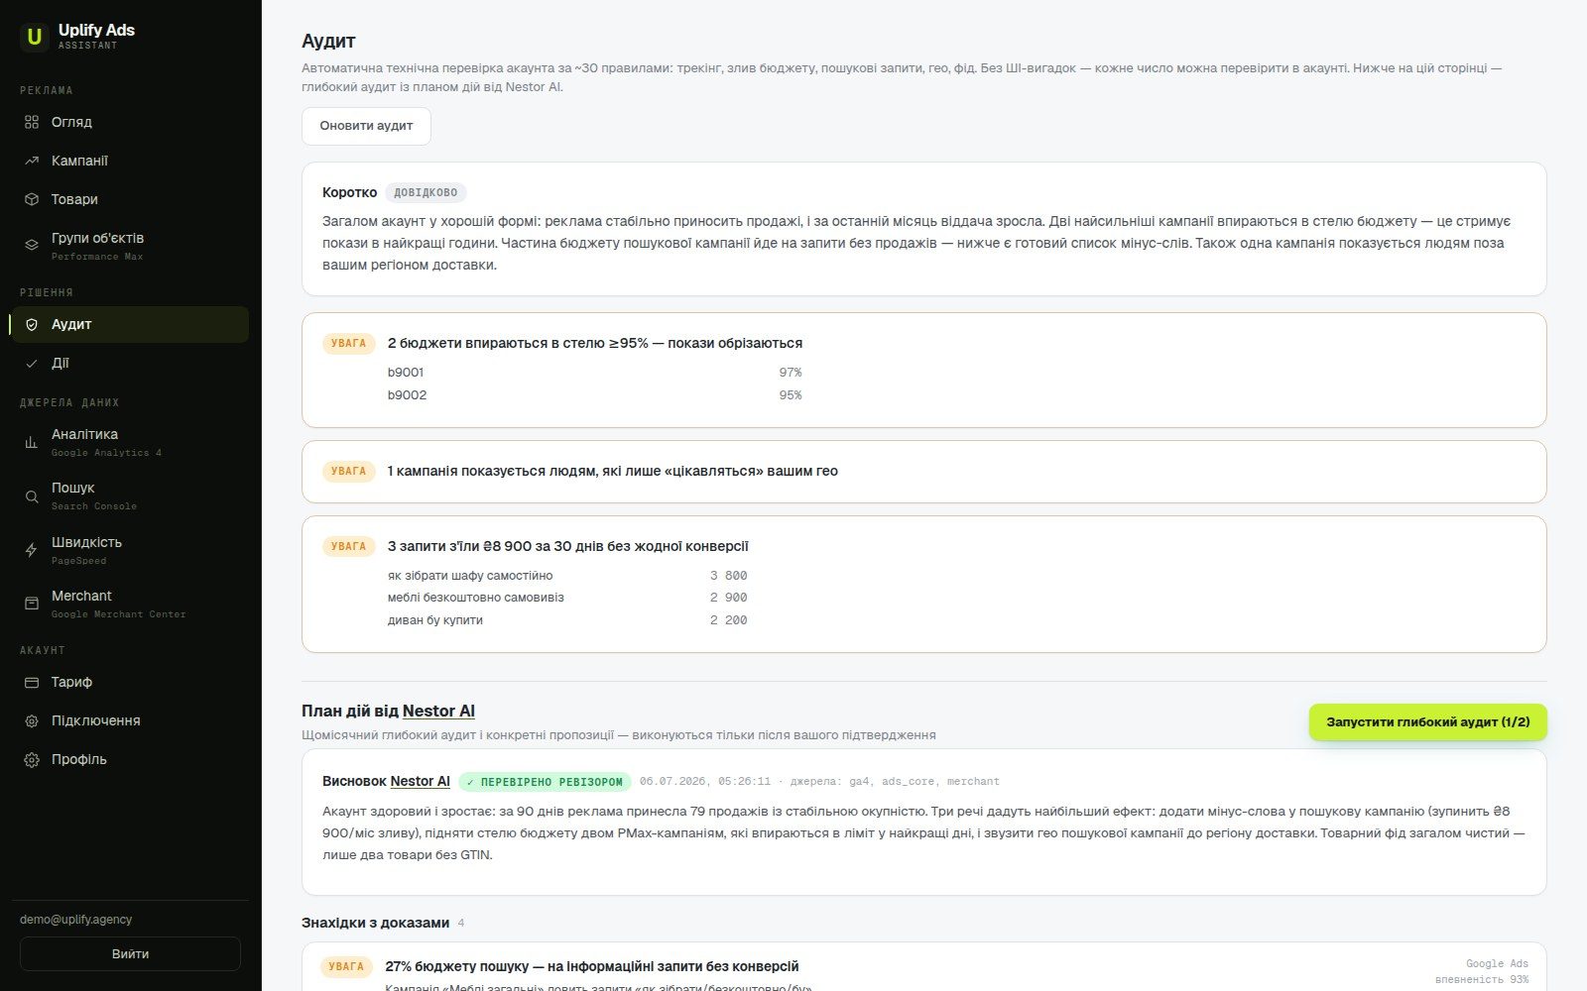Click '1 кампанія показується людям' heading

pyautogui.click(x=613, y=471)
